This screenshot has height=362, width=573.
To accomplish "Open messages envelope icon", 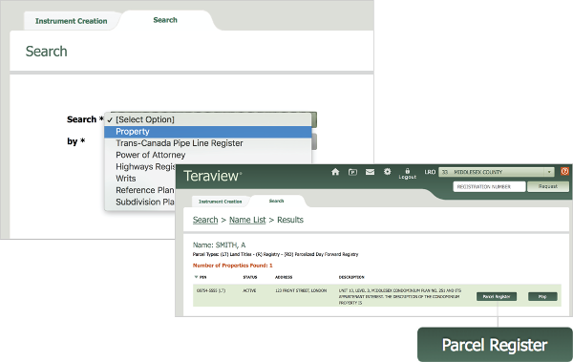I will point(370,172).
